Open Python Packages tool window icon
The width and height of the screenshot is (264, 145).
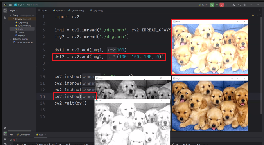5,128
